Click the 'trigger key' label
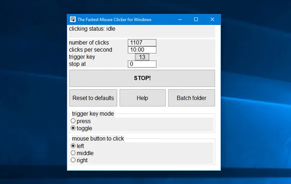Image resolution: width=291 pixels, height=184 pixels. click(82, 57)
